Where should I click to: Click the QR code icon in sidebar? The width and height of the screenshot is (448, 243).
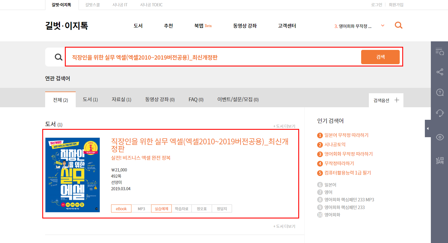point(439,160)
